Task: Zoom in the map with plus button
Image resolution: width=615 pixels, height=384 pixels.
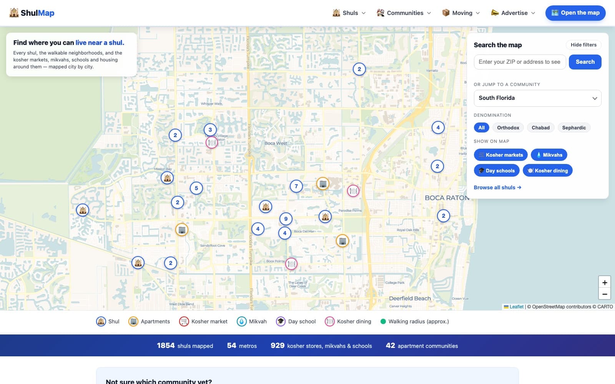Action: [605, 282]
